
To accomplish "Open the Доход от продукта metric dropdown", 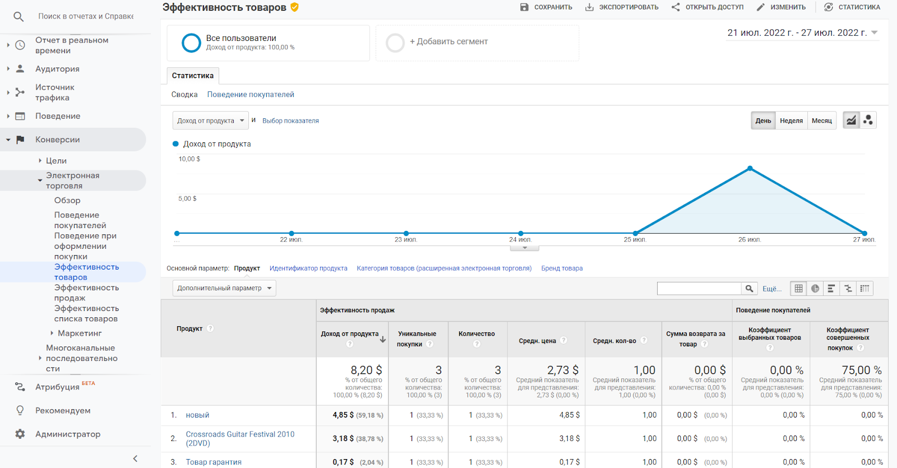I will 210,121.
